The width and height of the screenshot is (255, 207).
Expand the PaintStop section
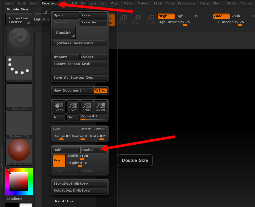point(64,201)
